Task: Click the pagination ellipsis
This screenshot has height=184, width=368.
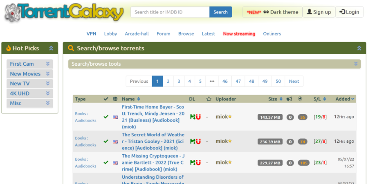Action: 212,81
